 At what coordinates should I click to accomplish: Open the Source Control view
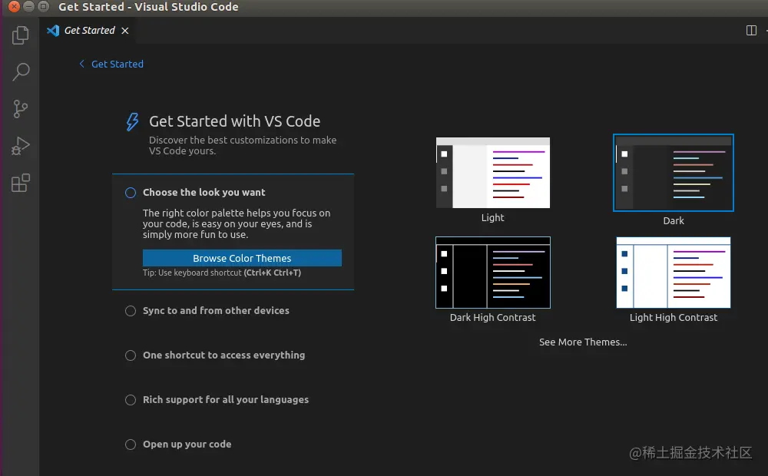coord(20,108)
